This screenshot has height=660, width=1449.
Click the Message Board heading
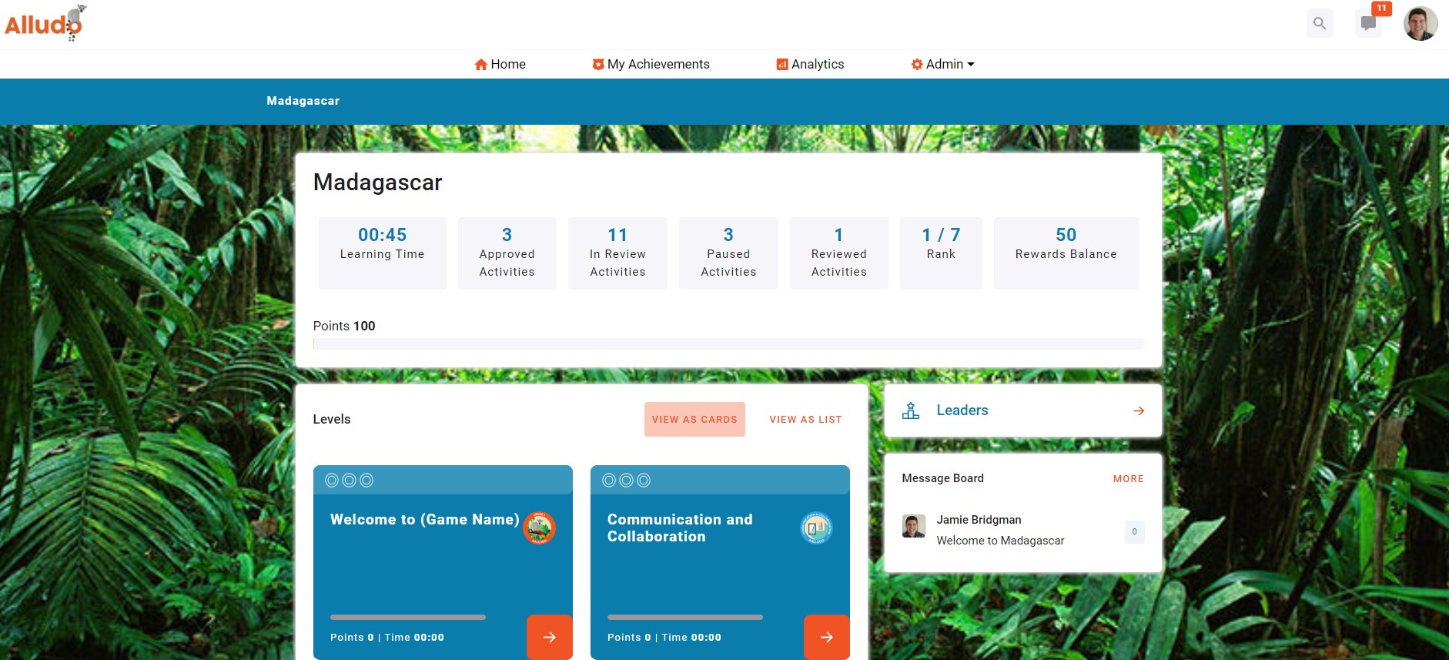tap(943, 478)
